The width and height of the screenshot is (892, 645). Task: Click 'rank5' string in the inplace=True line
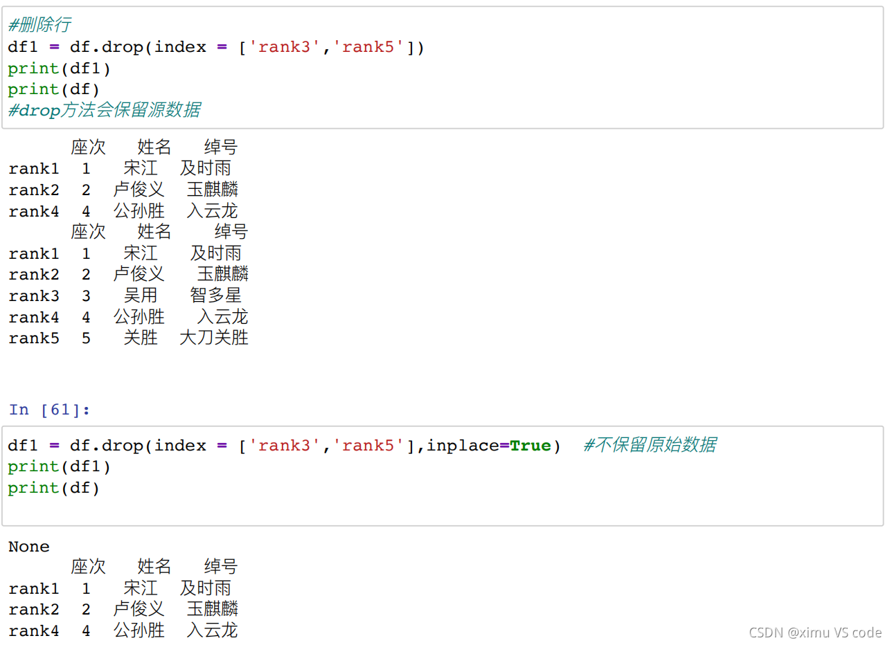368,446
